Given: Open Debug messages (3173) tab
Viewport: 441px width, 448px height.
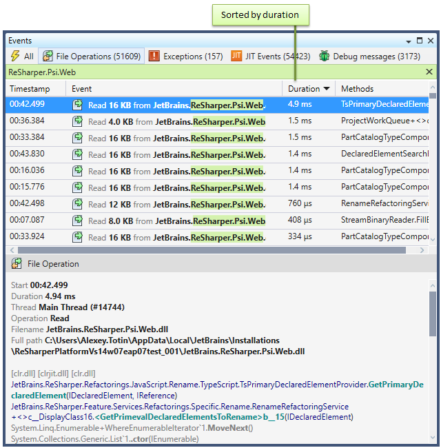Looking at the screenshot, I should 369,57.
